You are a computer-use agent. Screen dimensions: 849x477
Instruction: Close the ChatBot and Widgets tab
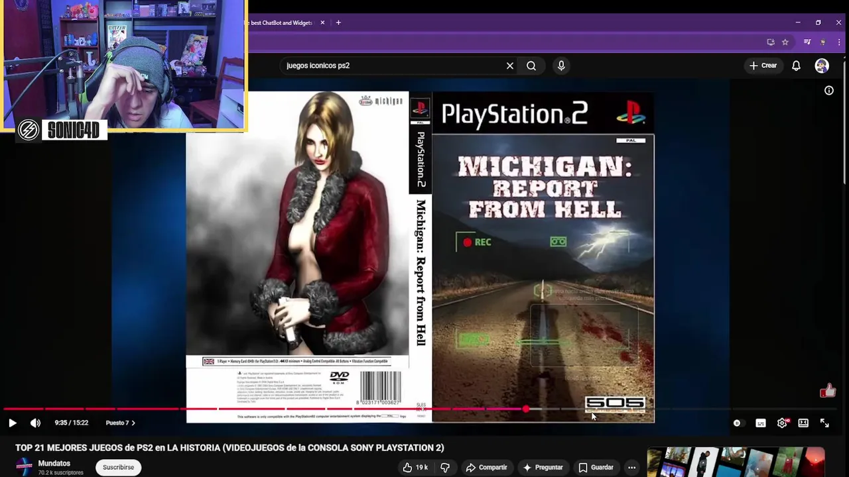(322, 23)
